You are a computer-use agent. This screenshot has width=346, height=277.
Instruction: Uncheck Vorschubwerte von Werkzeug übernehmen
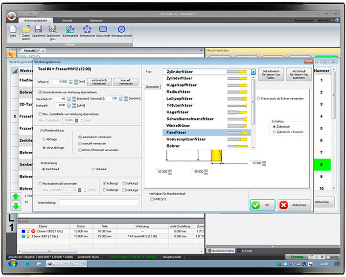coord(40,92)
